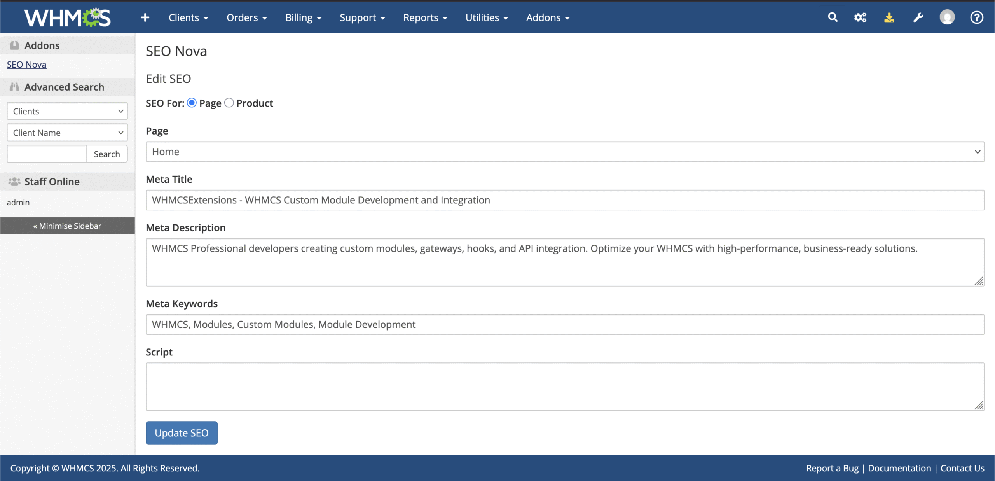Open the wrench configuration icon

[918, 17]
